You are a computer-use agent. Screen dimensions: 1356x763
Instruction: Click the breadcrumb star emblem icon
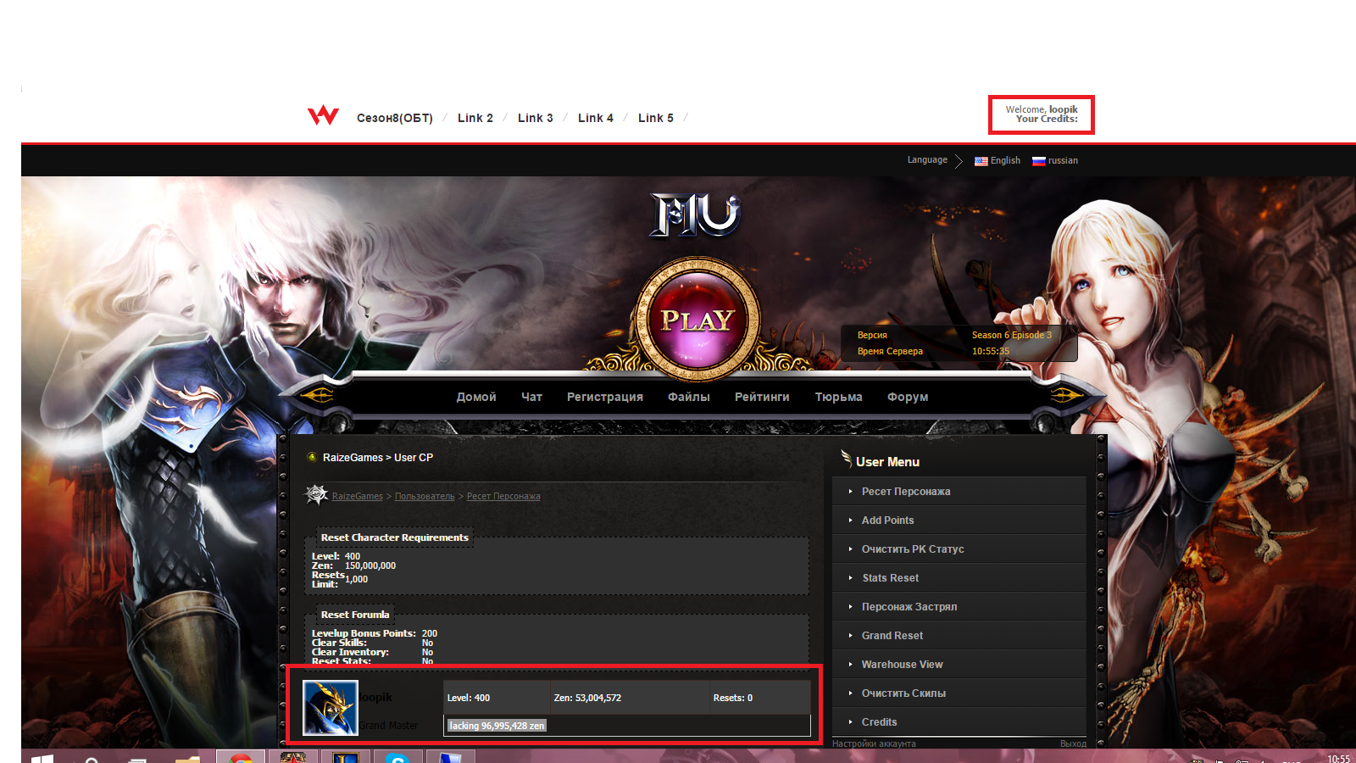point(316,495)
